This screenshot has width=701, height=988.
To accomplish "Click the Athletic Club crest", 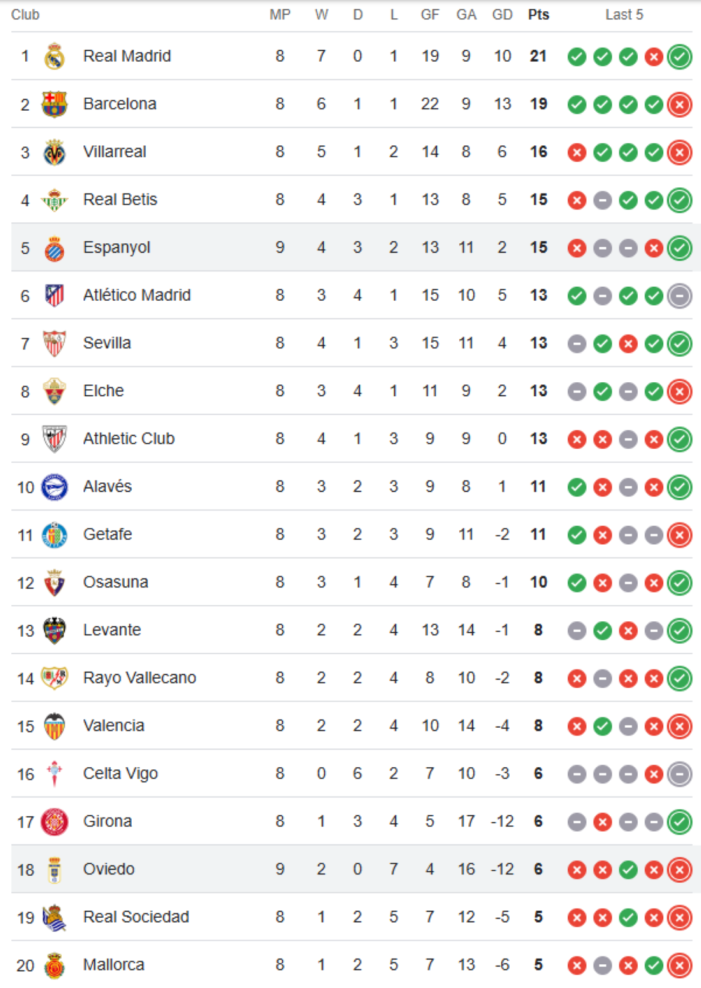I will click(x=55, y=439).
